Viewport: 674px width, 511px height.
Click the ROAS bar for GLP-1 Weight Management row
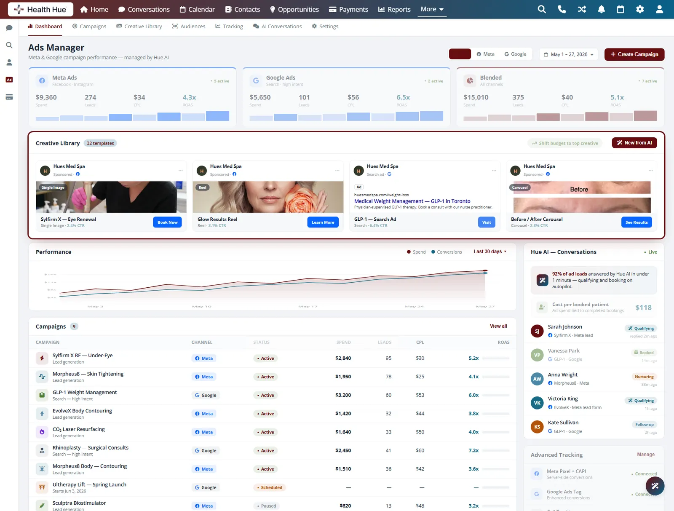(496, 395)
